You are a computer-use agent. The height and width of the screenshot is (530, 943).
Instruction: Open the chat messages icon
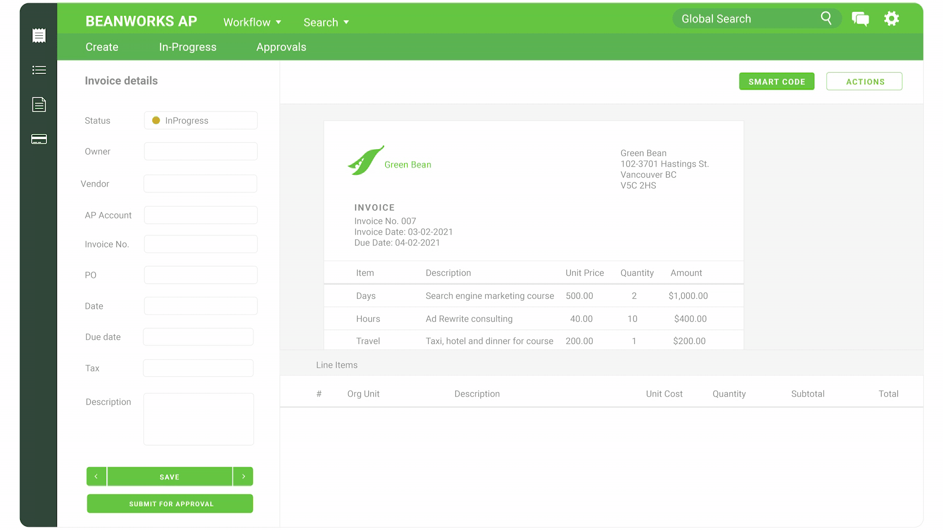pyautogui.click(x=860, y=19)
